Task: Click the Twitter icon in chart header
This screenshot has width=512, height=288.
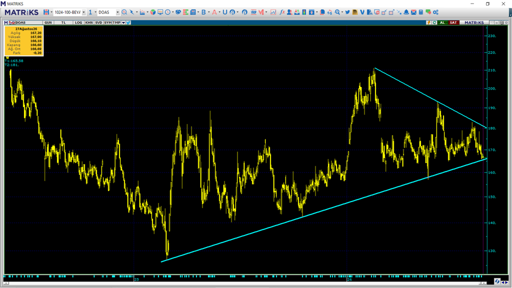Action: [x=128, y=22]
